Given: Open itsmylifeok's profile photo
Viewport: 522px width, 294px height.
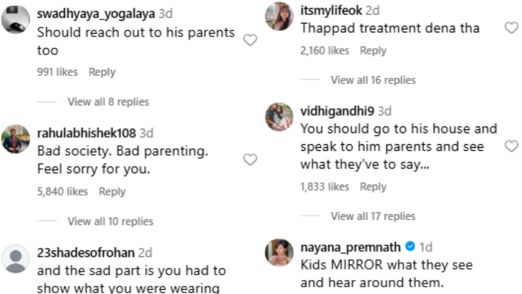Looking at the screenshot, I should [x=279, y=16].
